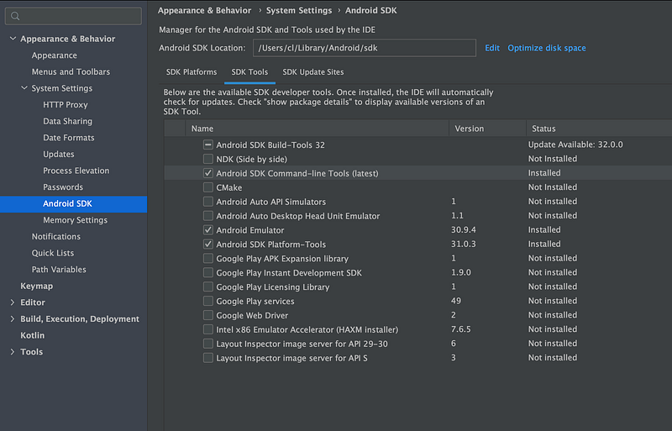Screen dimensions: 672x431
Task: Uncheck Android SDK Platform-Tools checkbox
Action: (207, 244)
